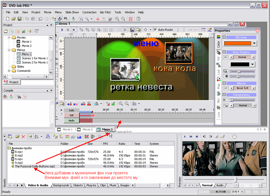Start menu simulation with the play arrow
270x196 pixels.
(x=62, y=30)
